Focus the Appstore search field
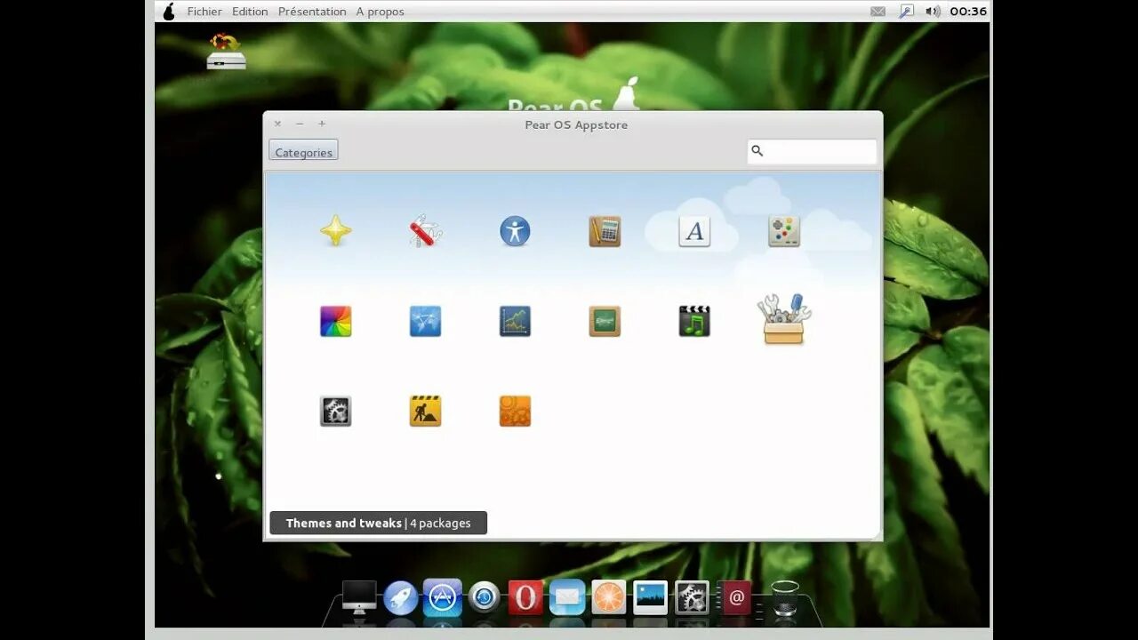The width and height of the screenshot is (1138, 640). coord(812,151)
